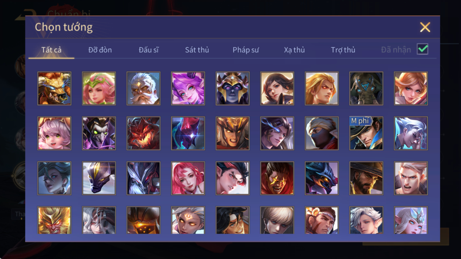Open the Đấu sĩ tab
This screenshot has height=259, width=461.
(x=149, y=50)
